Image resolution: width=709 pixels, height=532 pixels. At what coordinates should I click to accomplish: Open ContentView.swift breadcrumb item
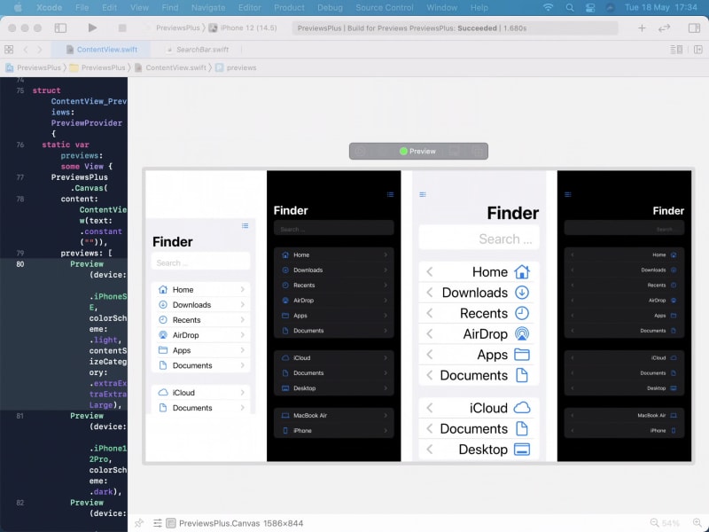[x=170, y=68]
